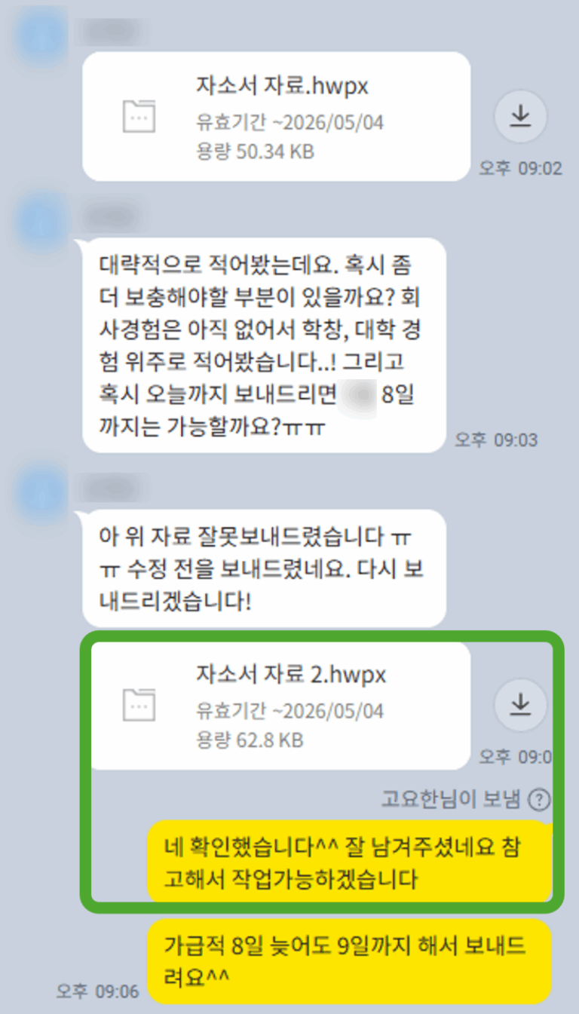Click 용량 62.8 KB on second file card

(250, 740)
